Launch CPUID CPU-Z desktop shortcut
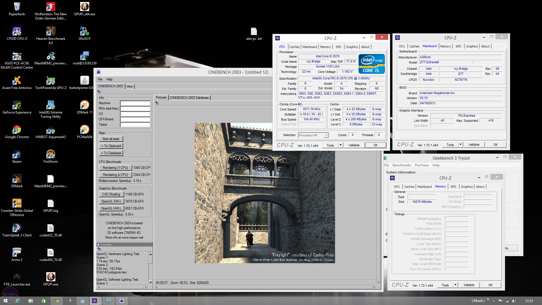 (x=17, y=34)
